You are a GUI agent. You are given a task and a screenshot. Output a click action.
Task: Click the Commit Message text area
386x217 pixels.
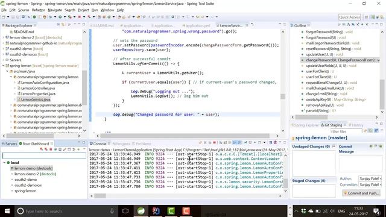(x=361, y=163)
